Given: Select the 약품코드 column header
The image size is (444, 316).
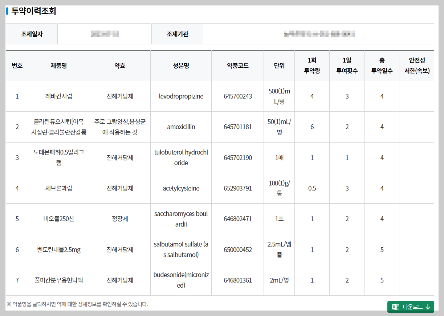Looking at the screenshot, I should pyautogui.click(x=237, y=65).
